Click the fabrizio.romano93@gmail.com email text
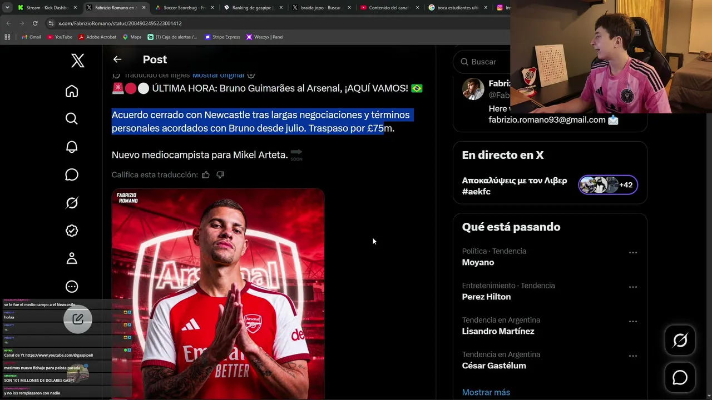The height and width of the screenshot is (400, 712). tap(547, 119)
